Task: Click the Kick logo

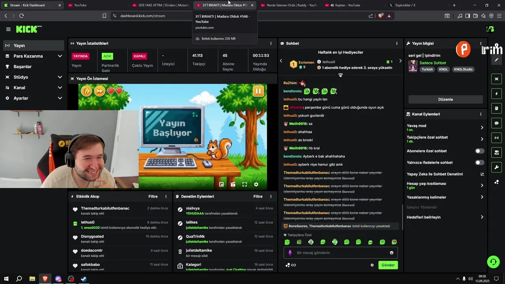Action: pyautogui.click(x=29, y=29)
